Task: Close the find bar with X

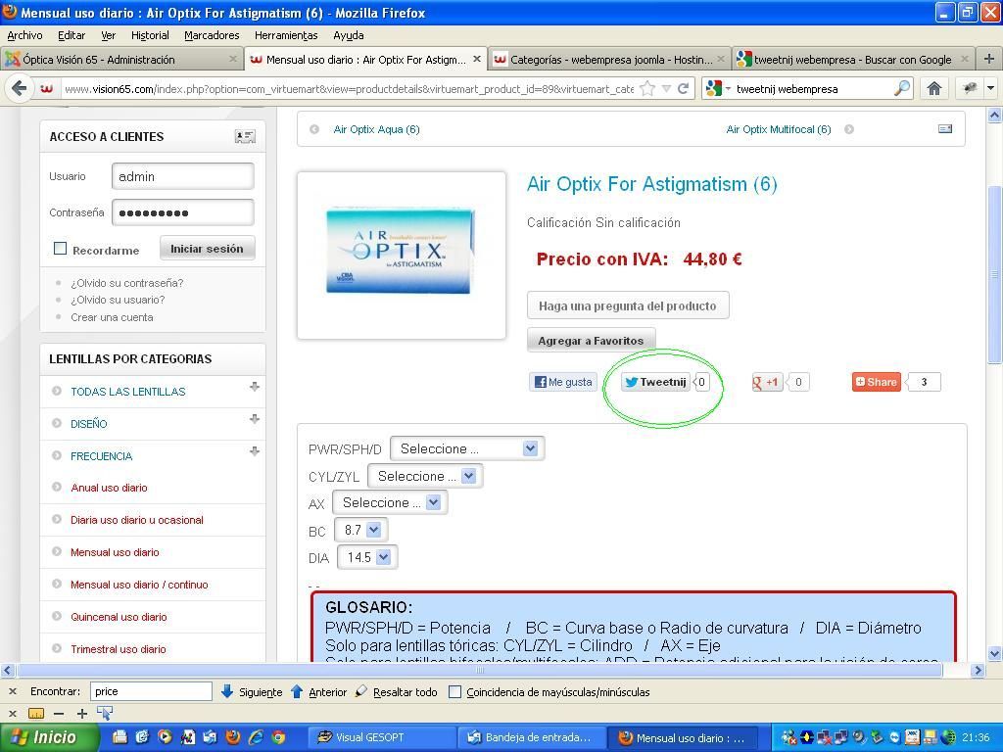Action: [x=12, y=692]
